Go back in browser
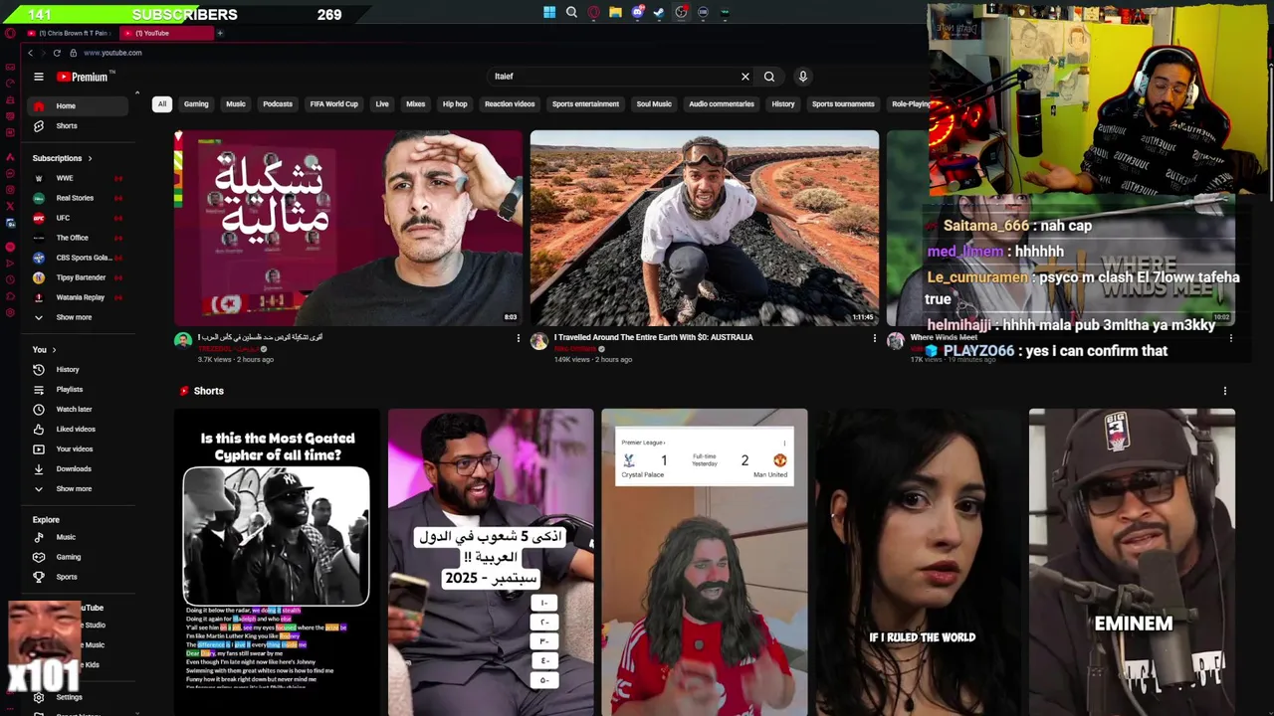Image resolution: width=1274 pixels, height=716 pixels. [x=30, y=53]
